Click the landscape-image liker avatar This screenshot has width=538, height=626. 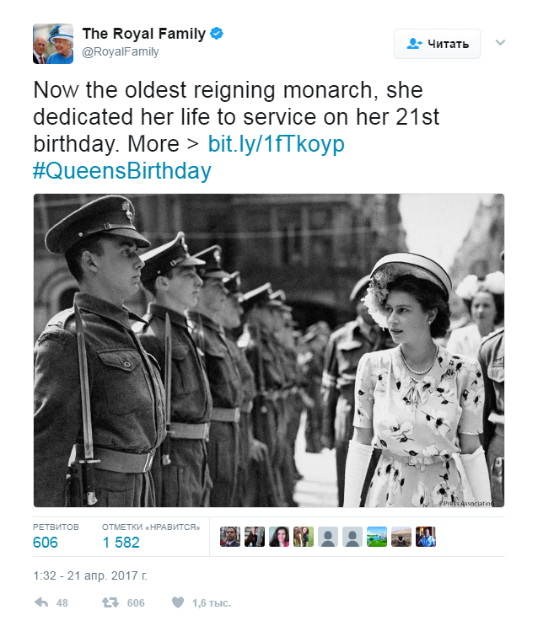point(377,537)
